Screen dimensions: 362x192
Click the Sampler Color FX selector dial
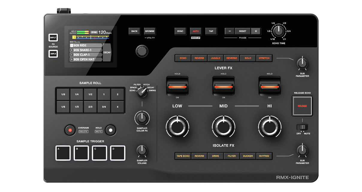pyautogui.click(x=142, y=92)
